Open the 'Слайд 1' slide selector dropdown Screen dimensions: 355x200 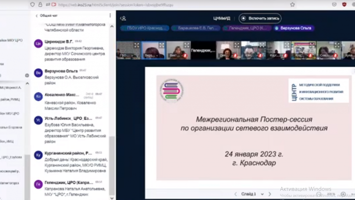pos(248,194)
